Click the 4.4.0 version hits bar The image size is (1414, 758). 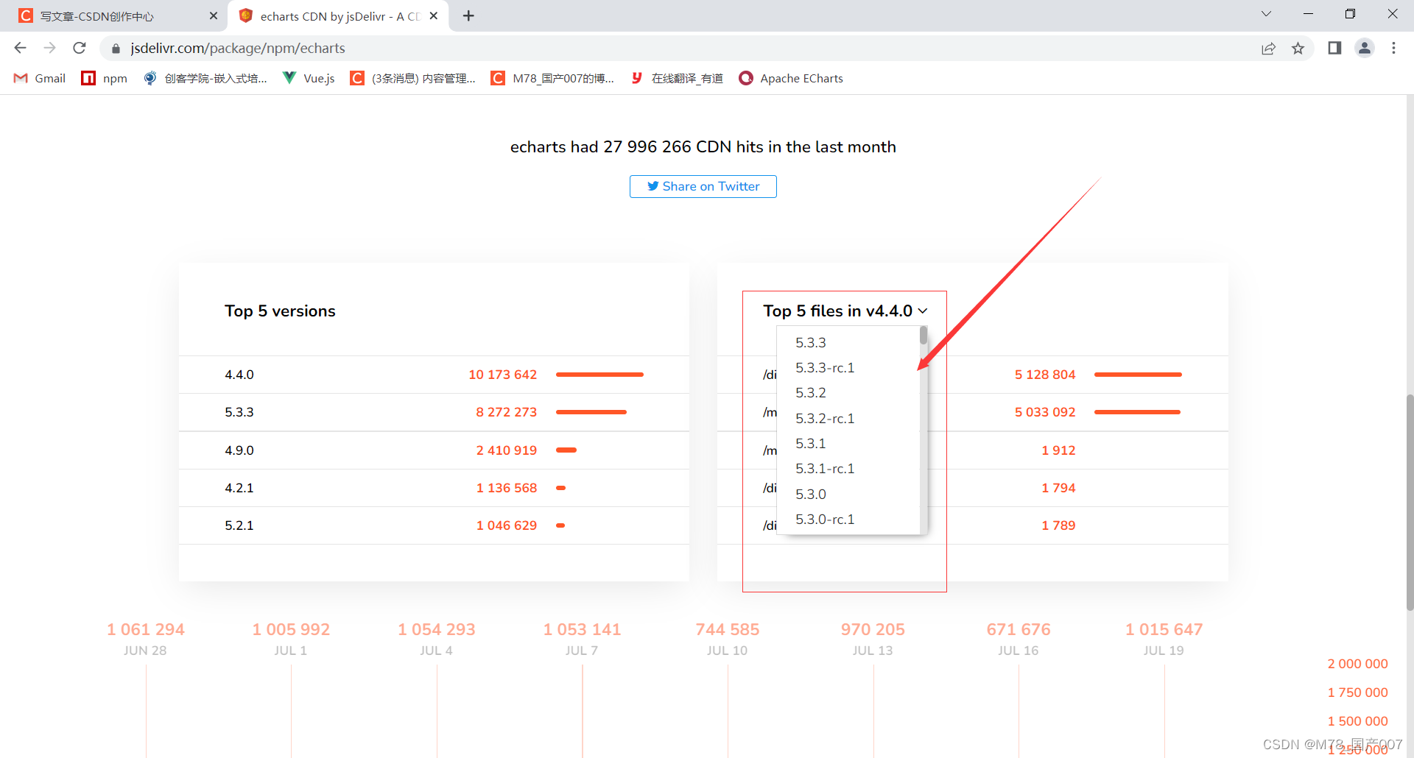(599, 375)
